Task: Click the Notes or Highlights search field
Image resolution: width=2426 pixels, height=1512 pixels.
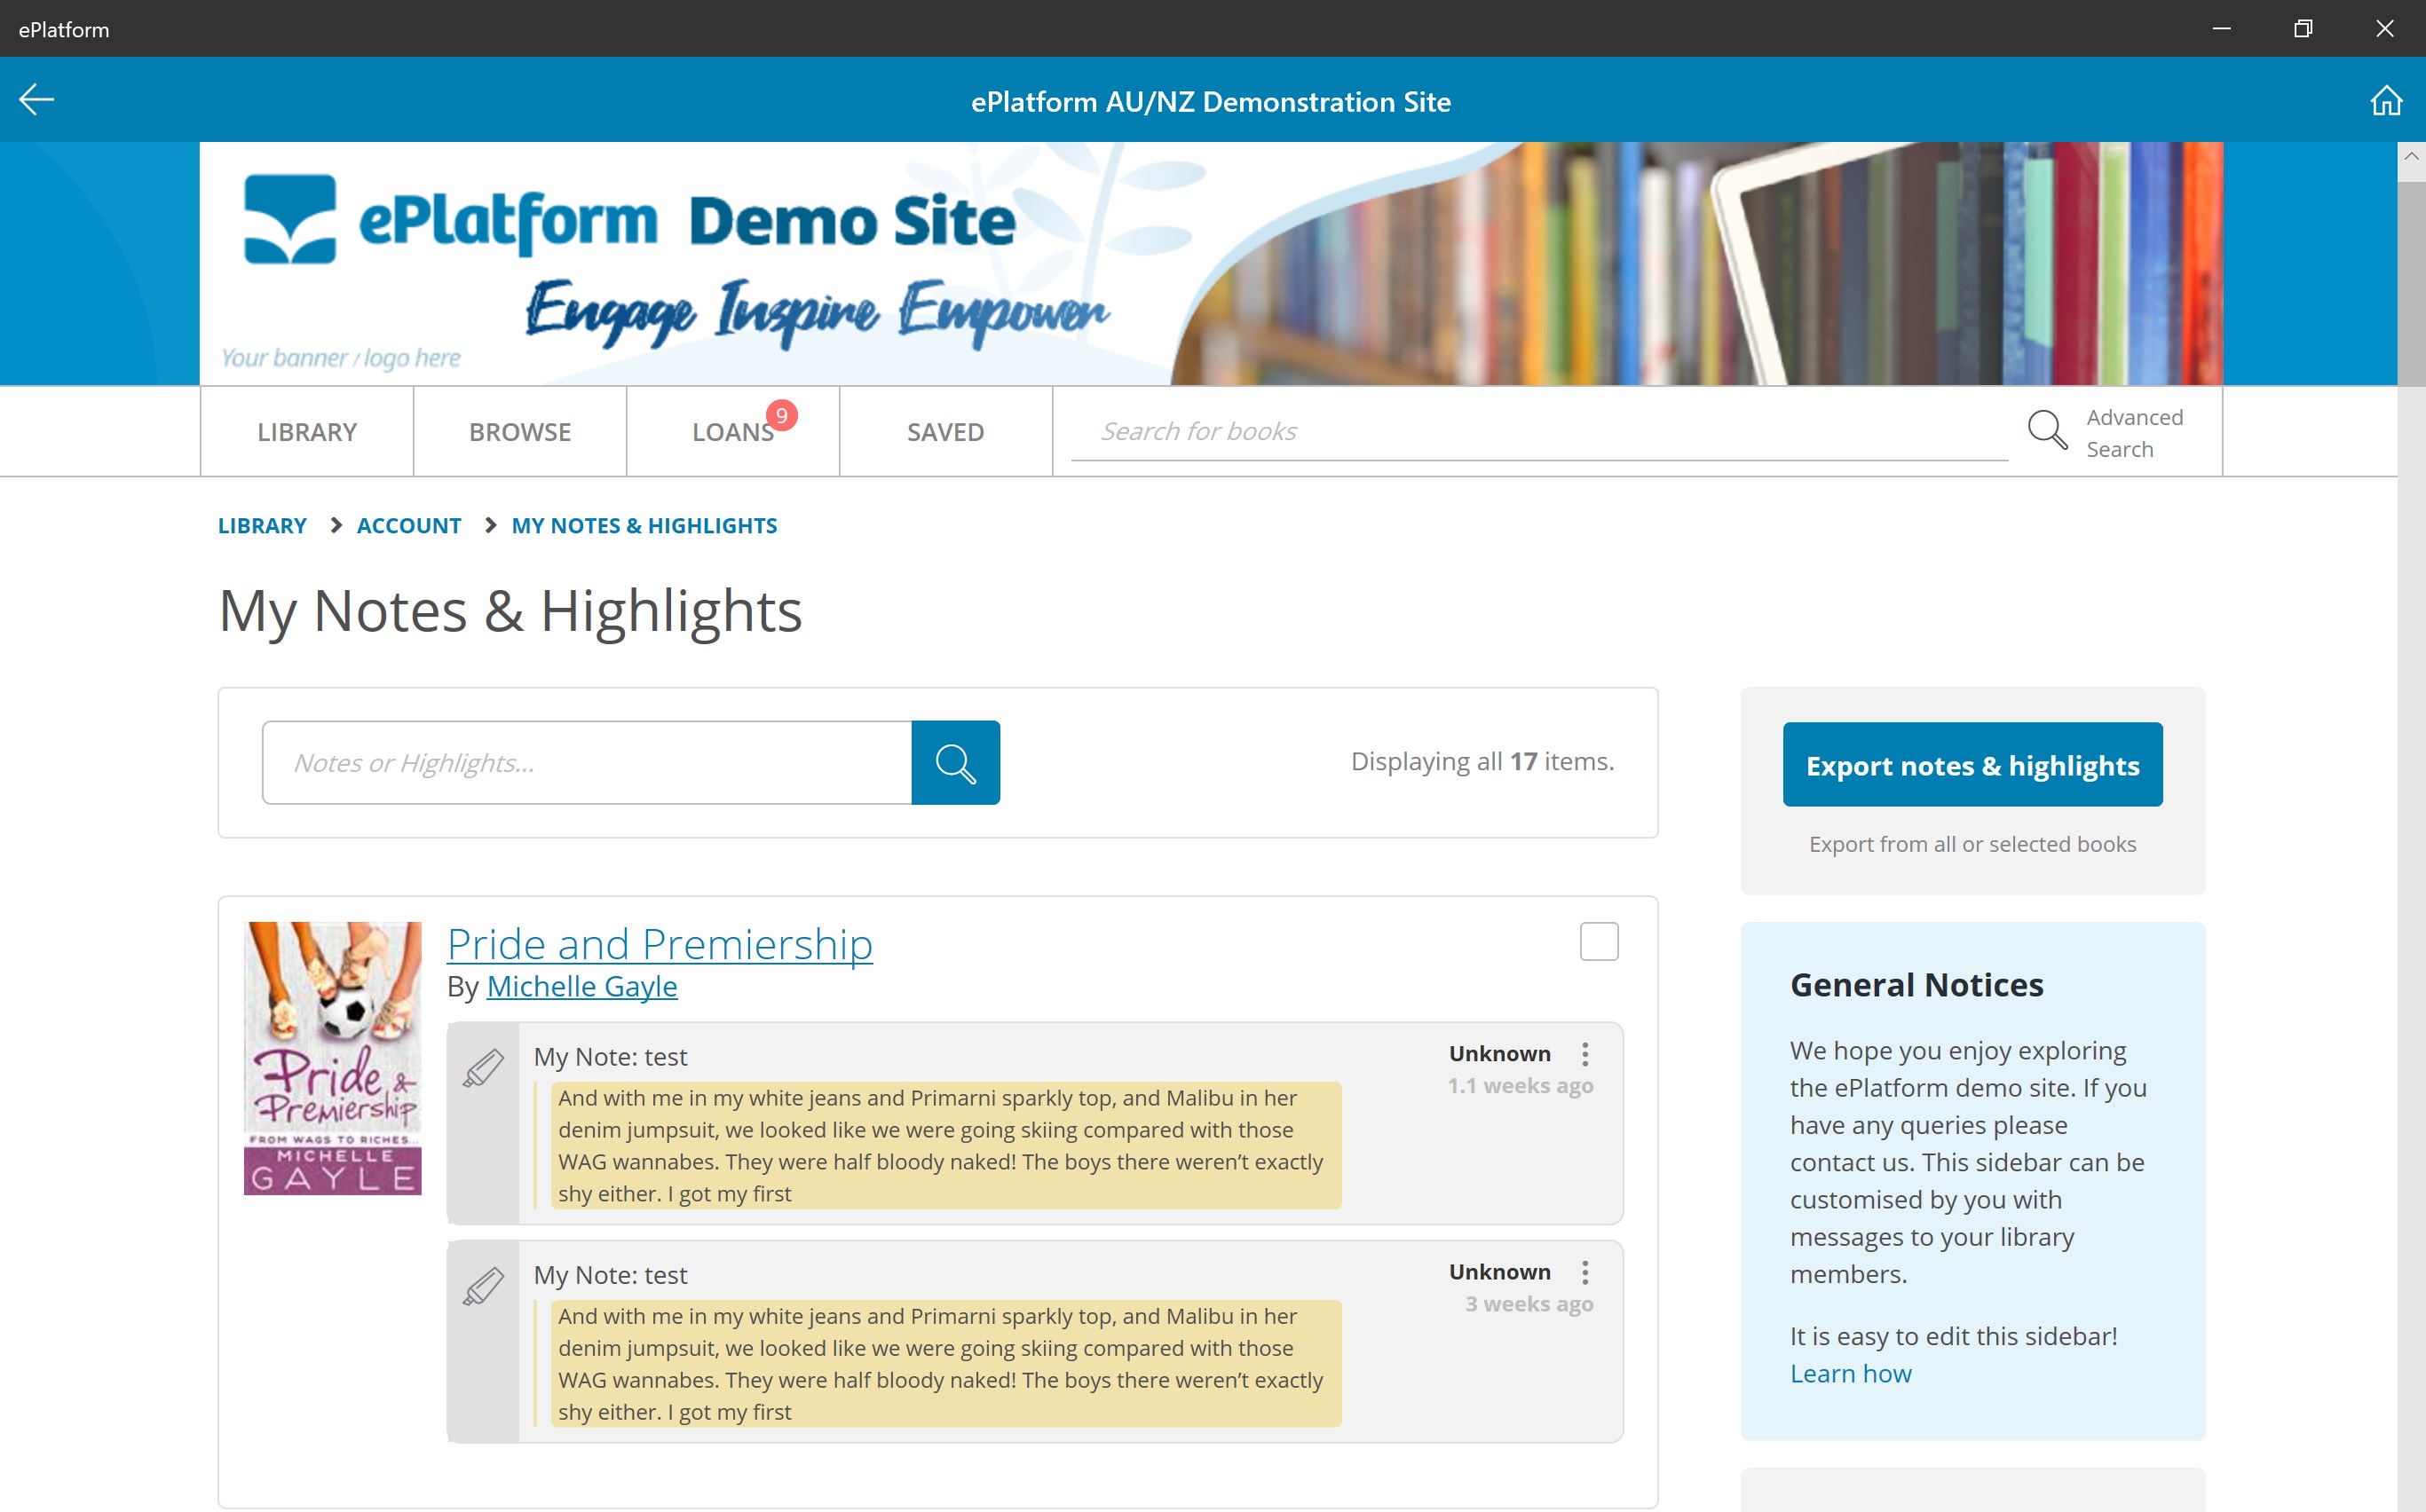Action: [586, 763]
